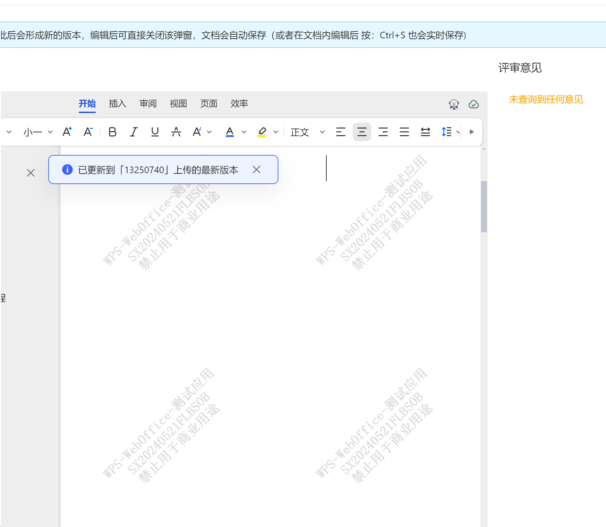606x527 pixels.
Task: Switch to 插入 tab
Action: (x=118, y=104)
